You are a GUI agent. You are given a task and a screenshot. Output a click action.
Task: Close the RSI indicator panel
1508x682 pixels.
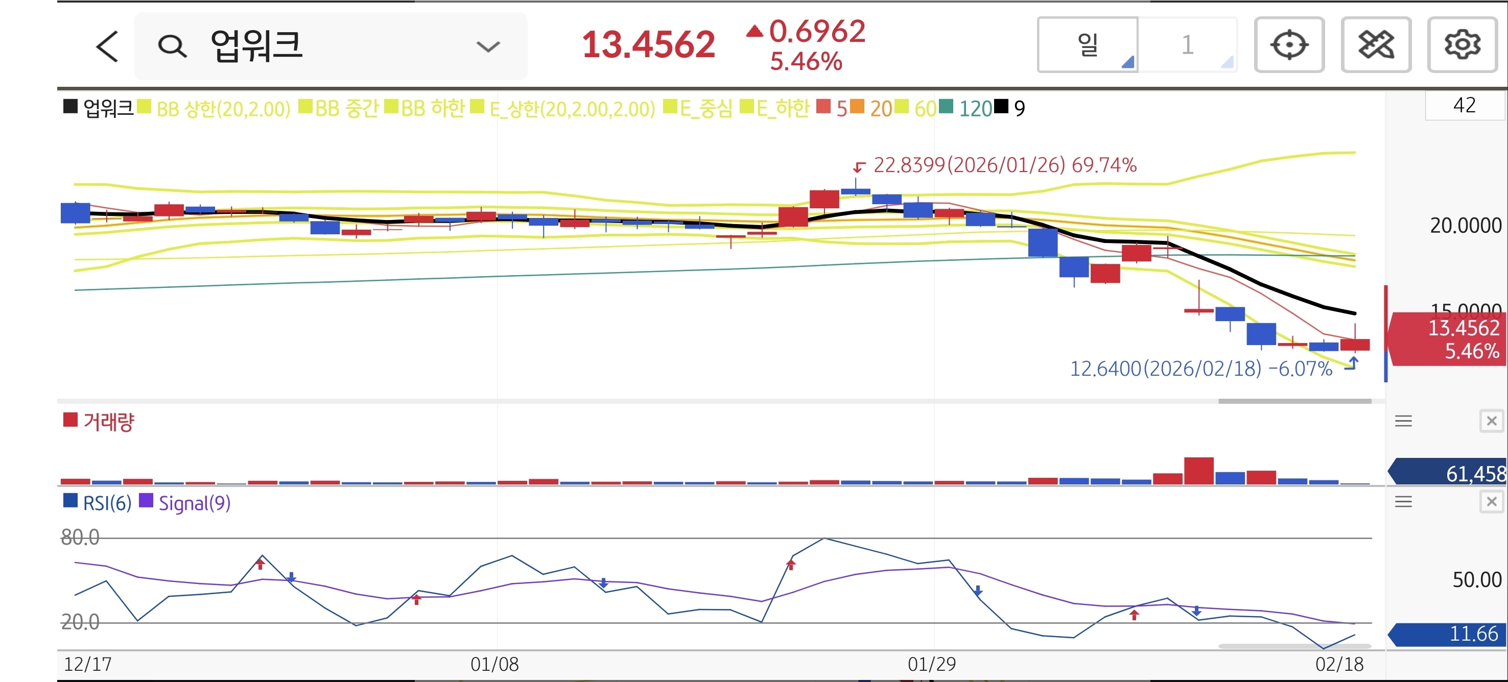(1491, 502)
